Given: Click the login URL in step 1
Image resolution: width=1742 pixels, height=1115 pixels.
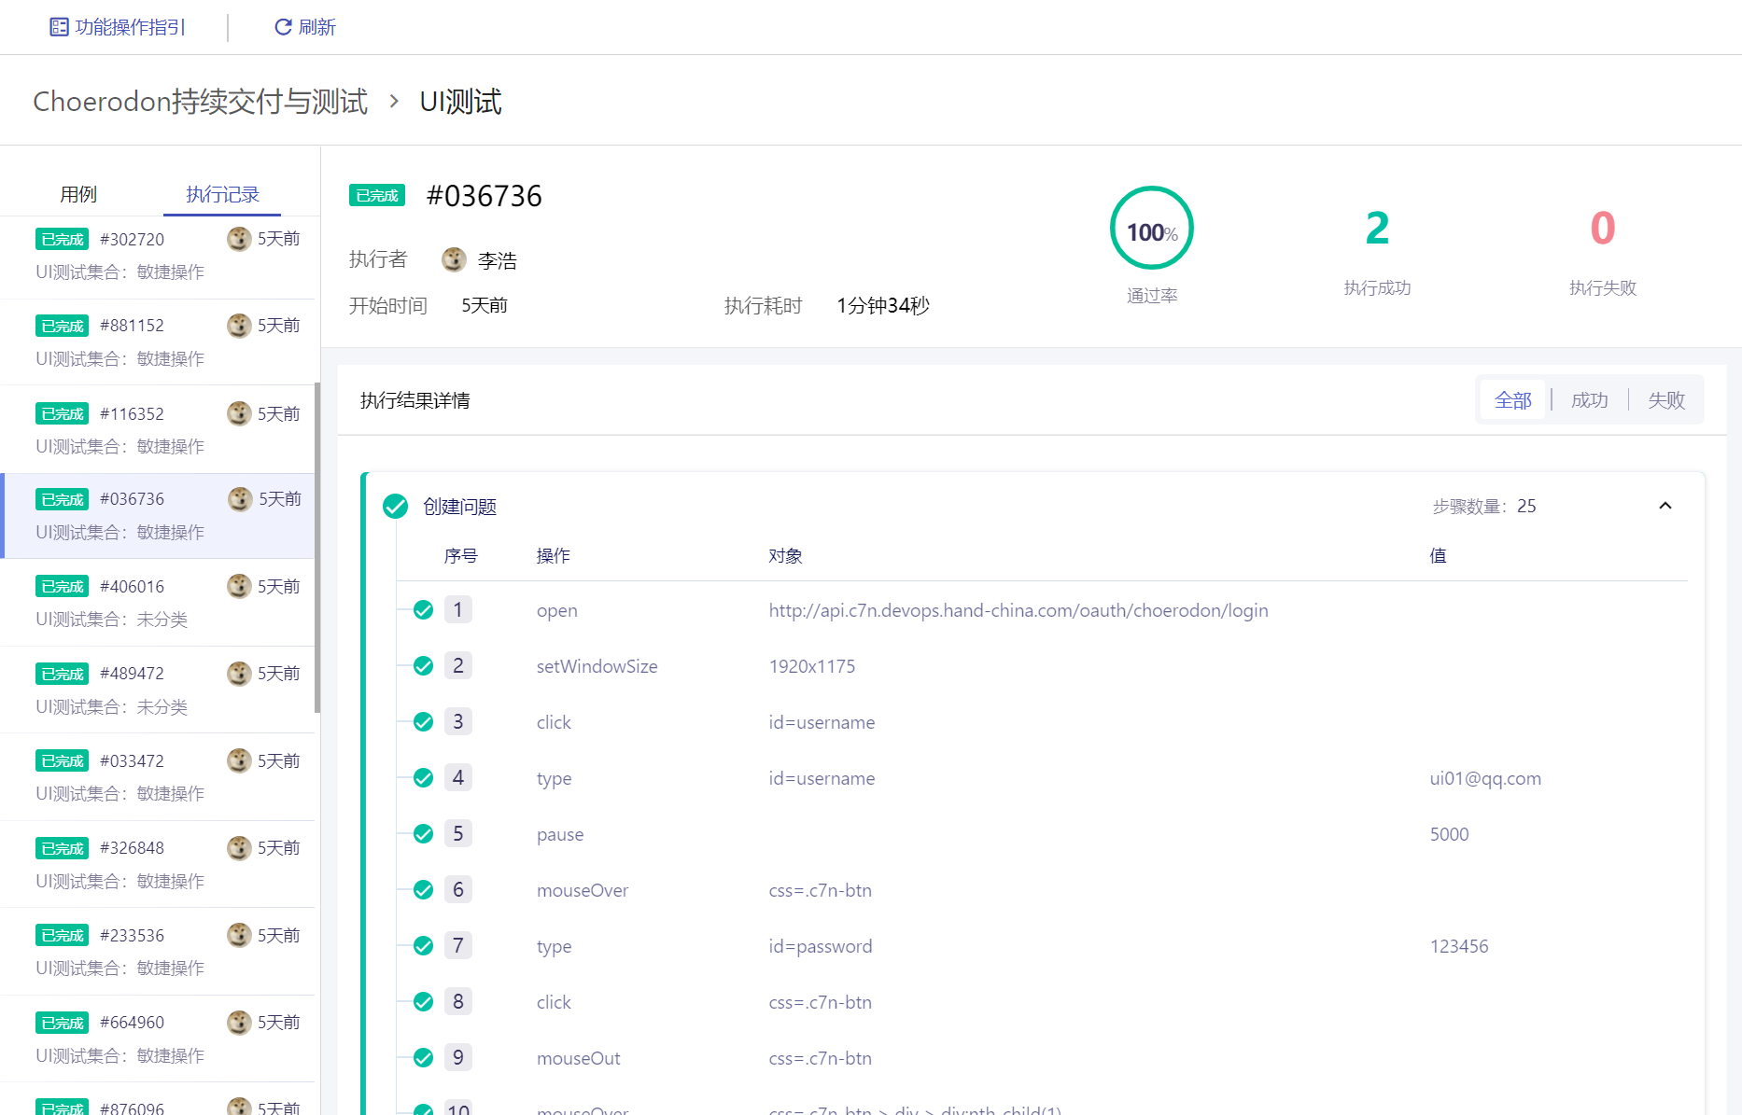Looking at the screenshot, I should [1019, 610].
